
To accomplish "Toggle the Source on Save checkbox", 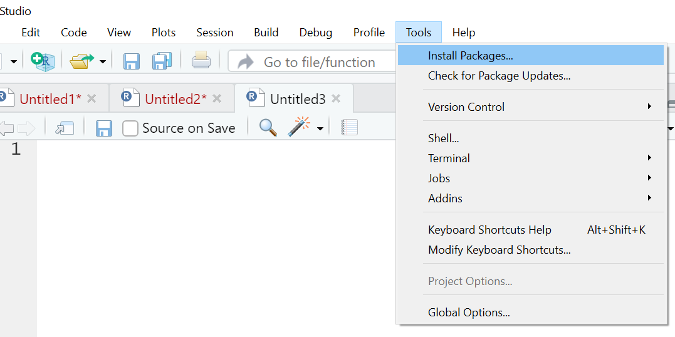I will tap(130, 128).
